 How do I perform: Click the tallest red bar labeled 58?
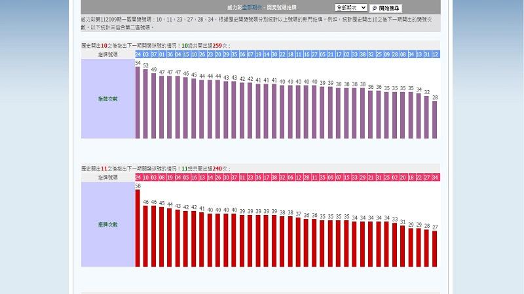[x=138, y=228]
